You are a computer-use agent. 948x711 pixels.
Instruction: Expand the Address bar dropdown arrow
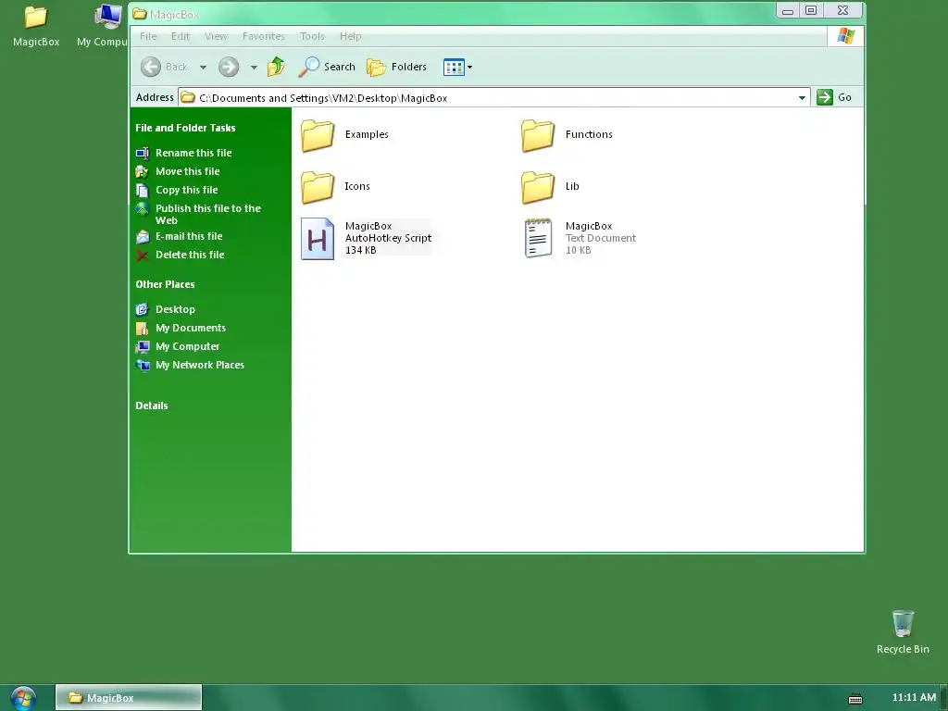802,97
